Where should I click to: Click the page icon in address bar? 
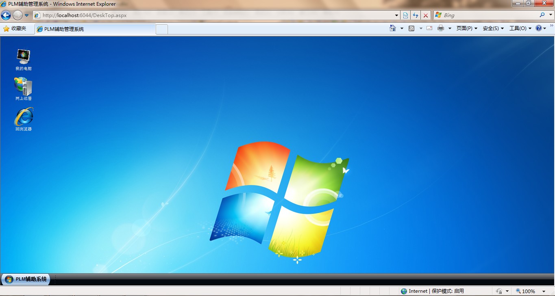coord(37,15)
